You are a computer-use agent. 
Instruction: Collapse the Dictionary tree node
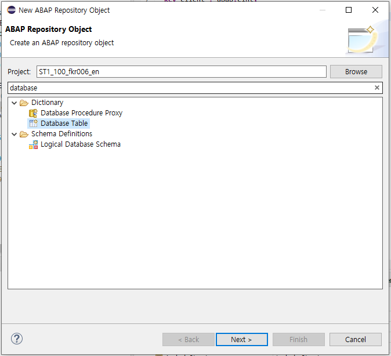tap(15, 103)
